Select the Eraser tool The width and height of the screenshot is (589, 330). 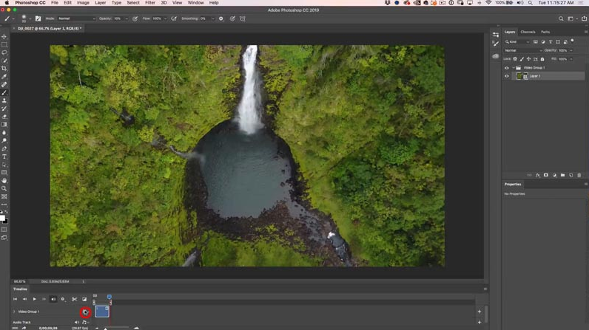4,117
